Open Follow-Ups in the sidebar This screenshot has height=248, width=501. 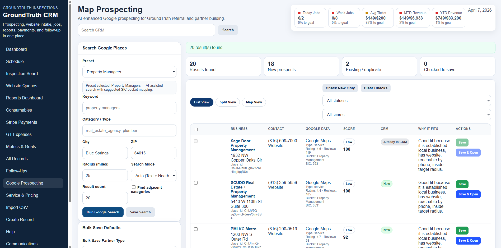pos(33,171)
